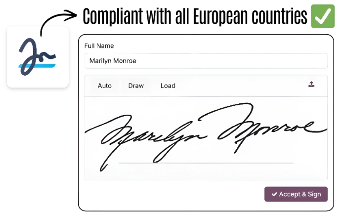Click the curved black arrow graphic
This screenshot has width=341, height=216.
pos(58,22)
